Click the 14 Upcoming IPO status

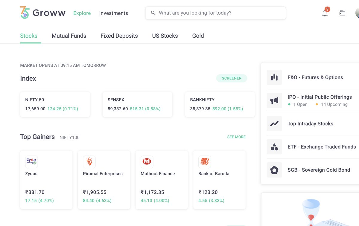pyautogui.click(x=331, y=105)
